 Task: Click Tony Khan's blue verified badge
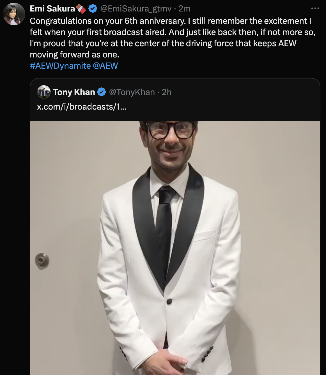click(x=102, y=92)
